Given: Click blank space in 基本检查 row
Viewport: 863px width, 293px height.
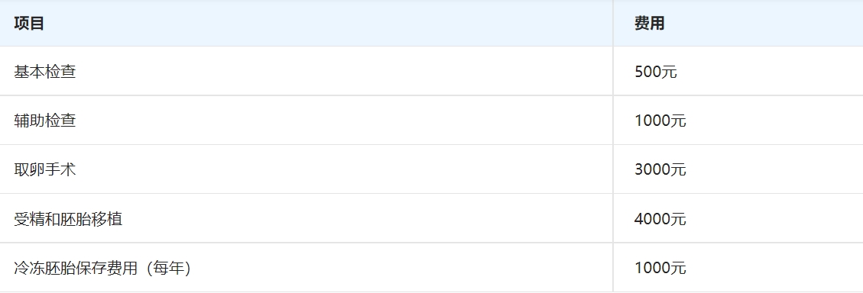Looking at the screenshot, I should pos(341,72).
